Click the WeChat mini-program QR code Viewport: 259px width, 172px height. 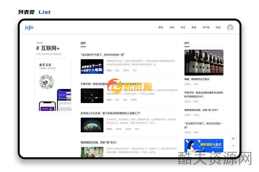click(x=46, y=82)
